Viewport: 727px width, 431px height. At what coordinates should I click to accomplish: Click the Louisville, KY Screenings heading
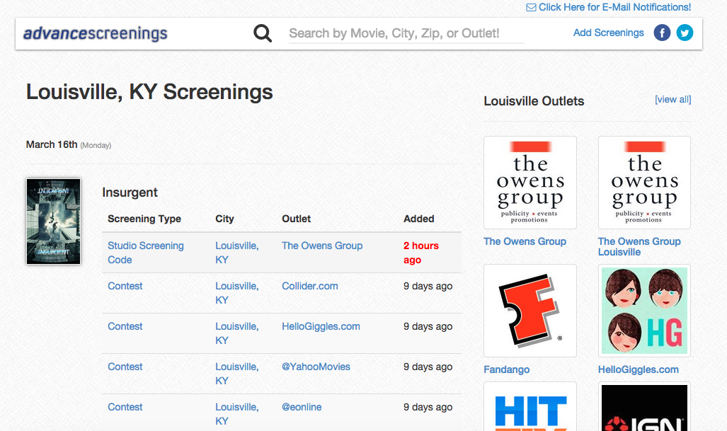(149, 92)
